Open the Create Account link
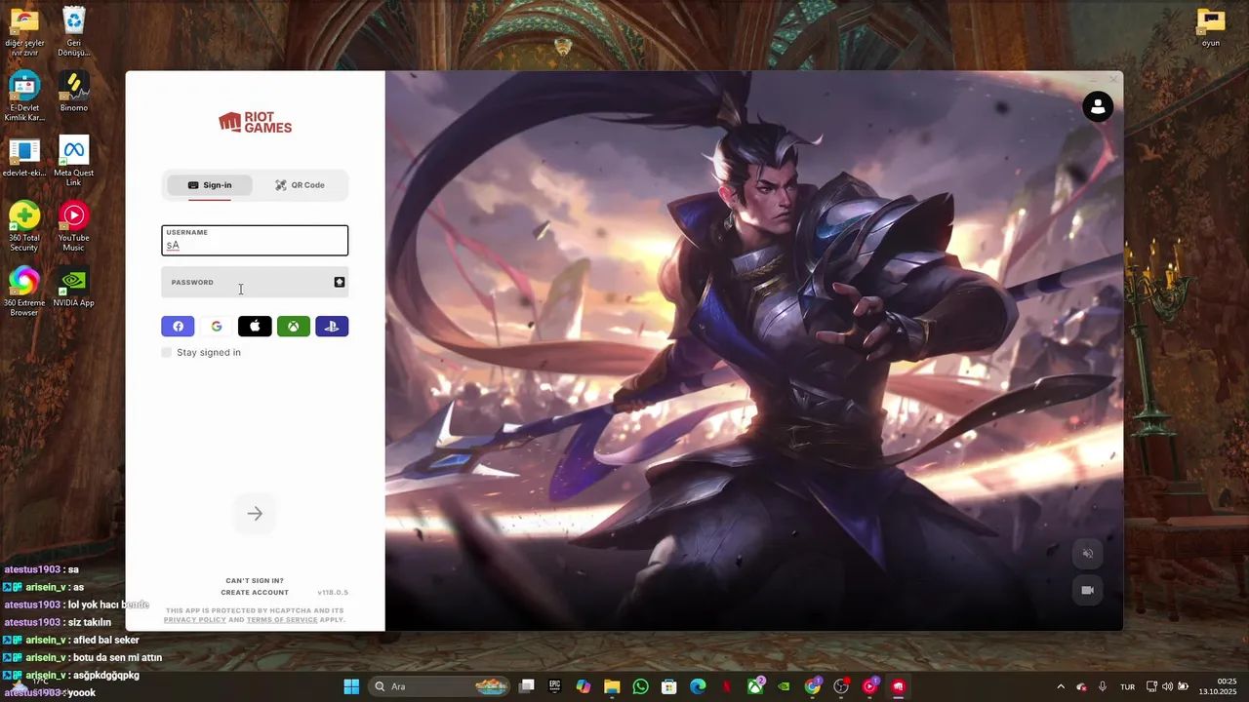The width and height of the screenshot is (1249, 702). tap(255, 593)
